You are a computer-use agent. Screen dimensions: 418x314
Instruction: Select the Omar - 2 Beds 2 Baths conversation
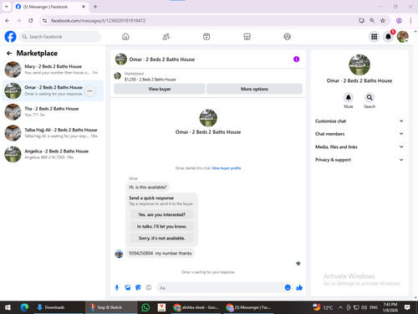(53, 90)
